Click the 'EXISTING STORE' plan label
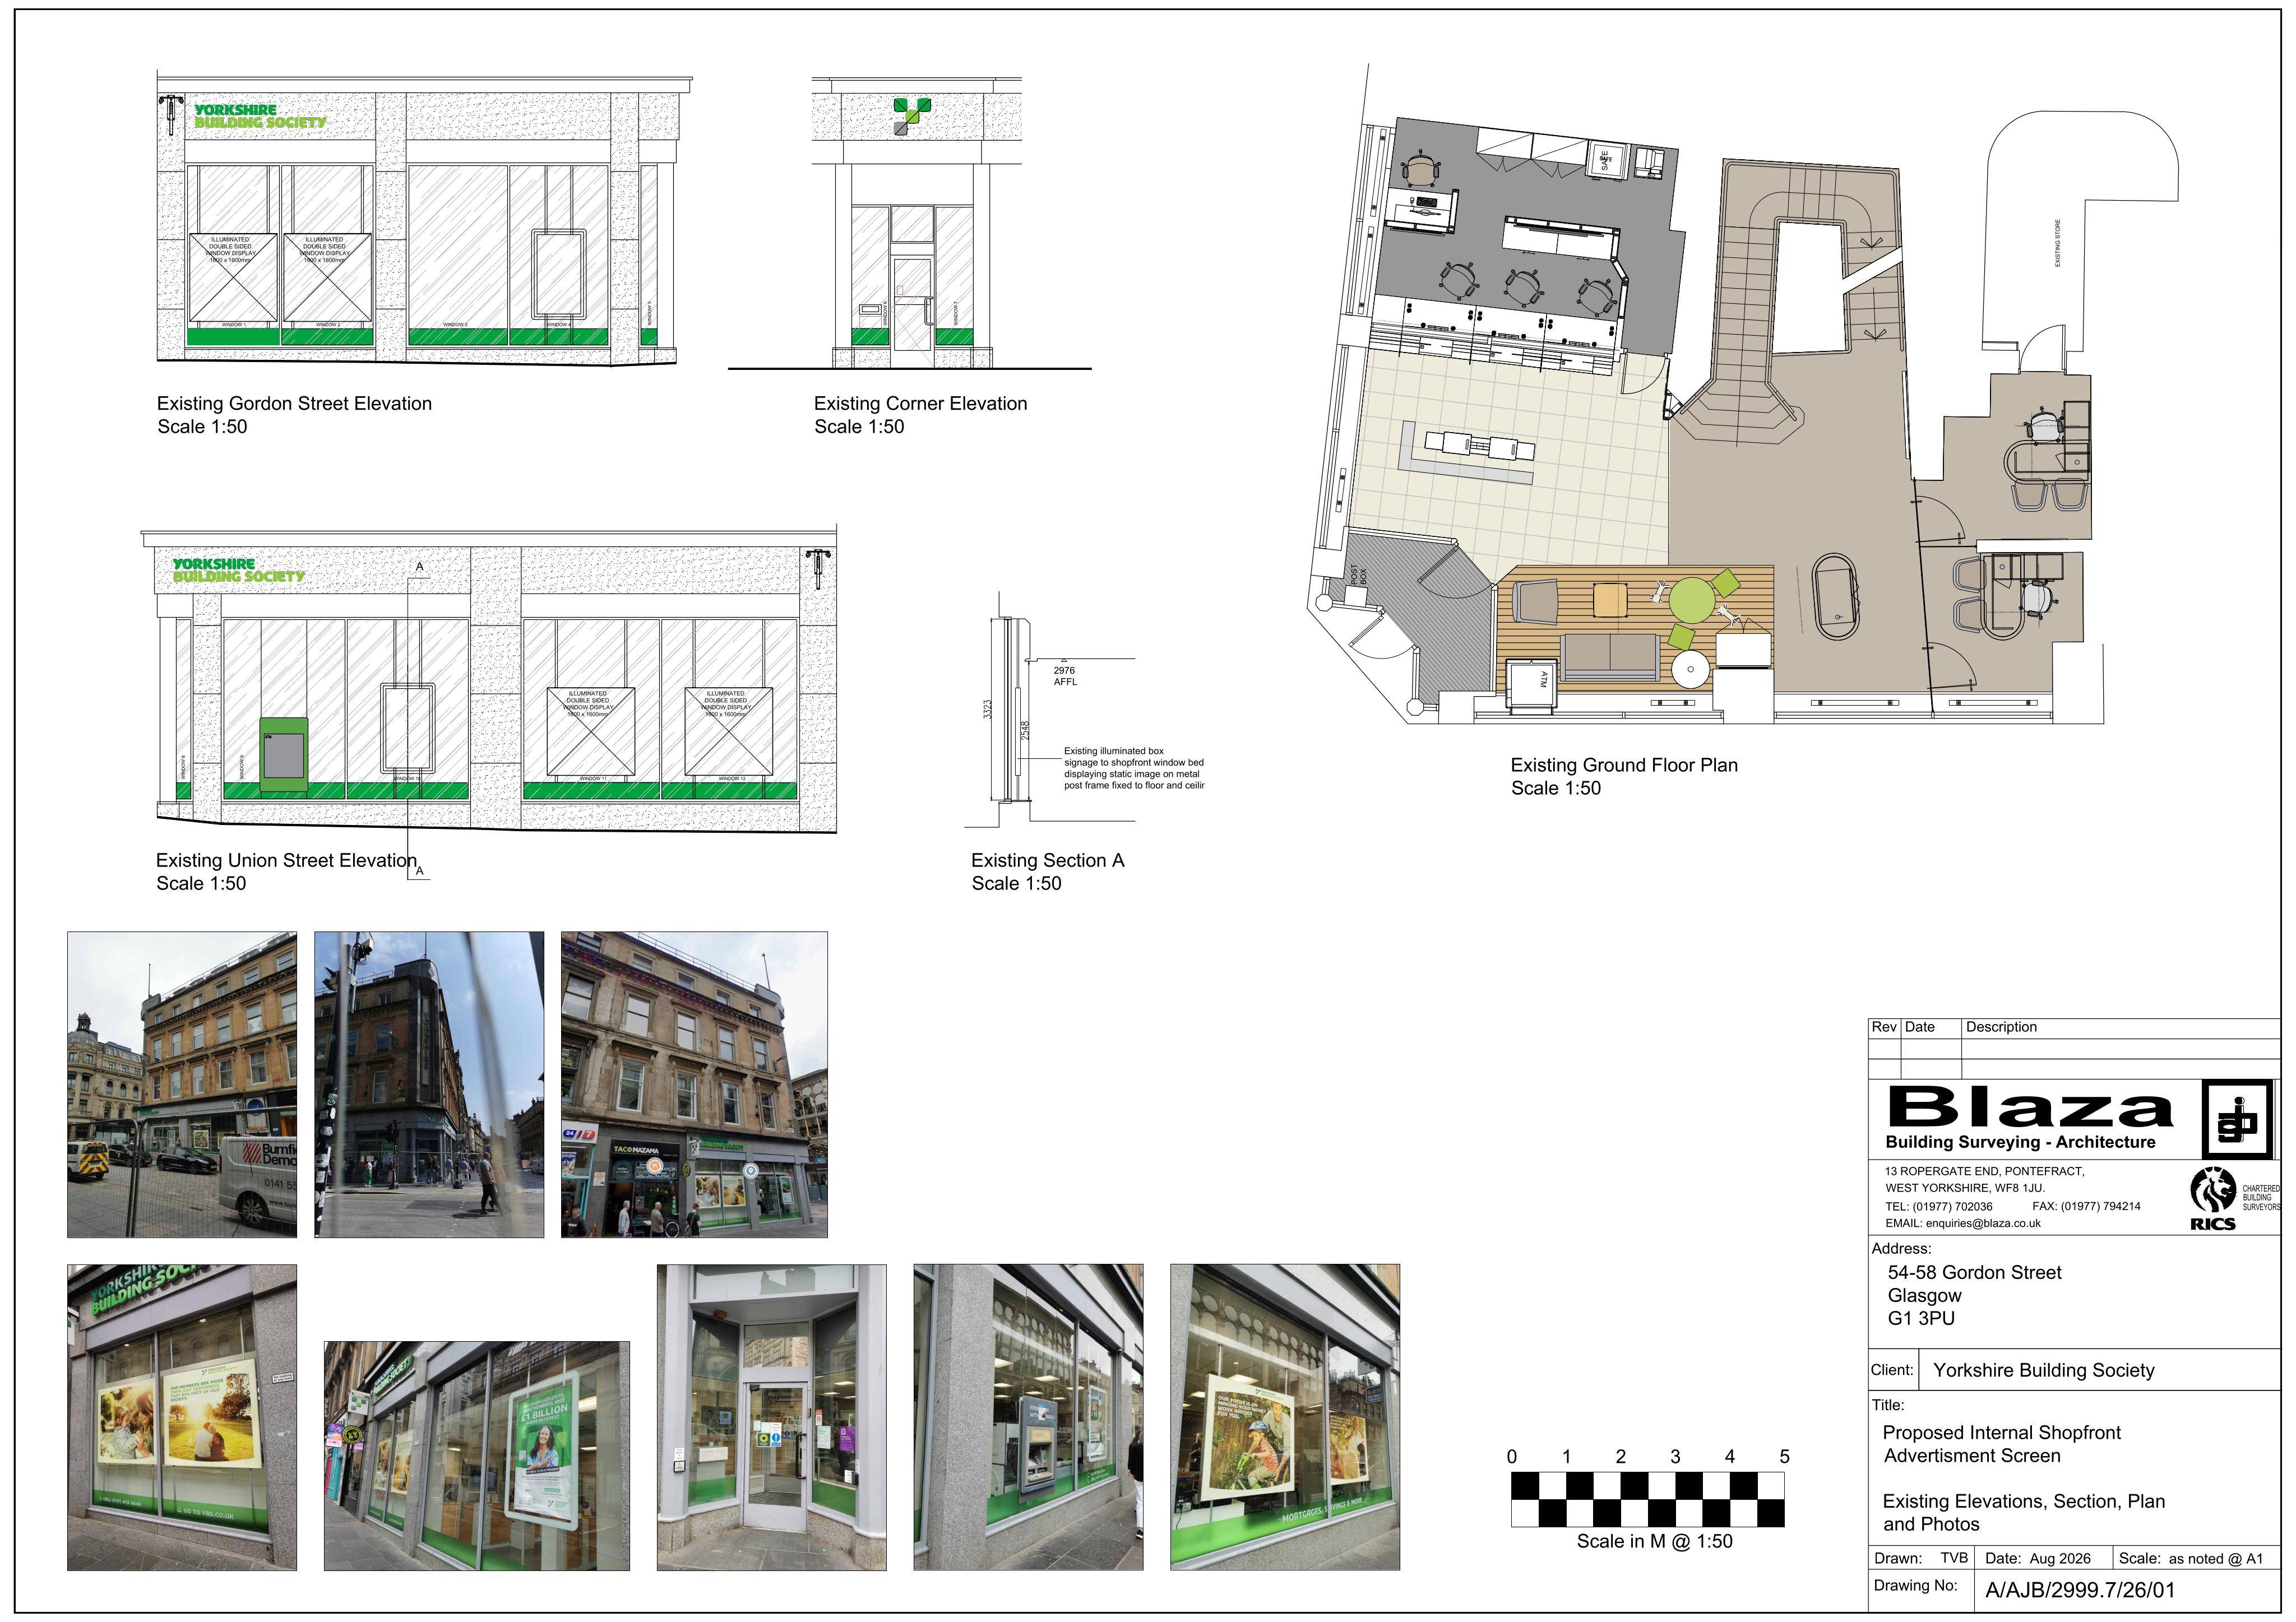Image resolution: width=2296 pixels, height=1622 pixels. (x=2058, y=243)
